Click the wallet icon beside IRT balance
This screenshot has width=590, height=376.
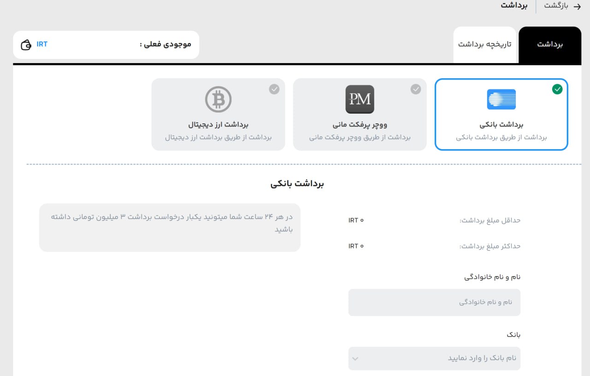coord(25,45)
